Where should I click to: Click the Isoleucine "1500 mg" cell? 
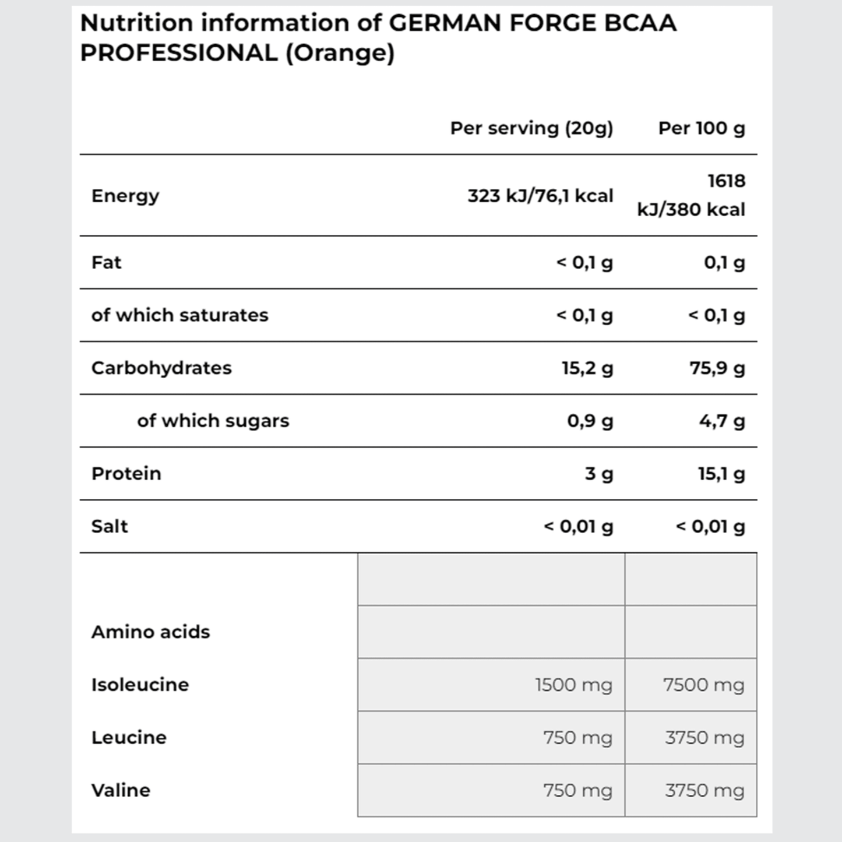[573, 685]
